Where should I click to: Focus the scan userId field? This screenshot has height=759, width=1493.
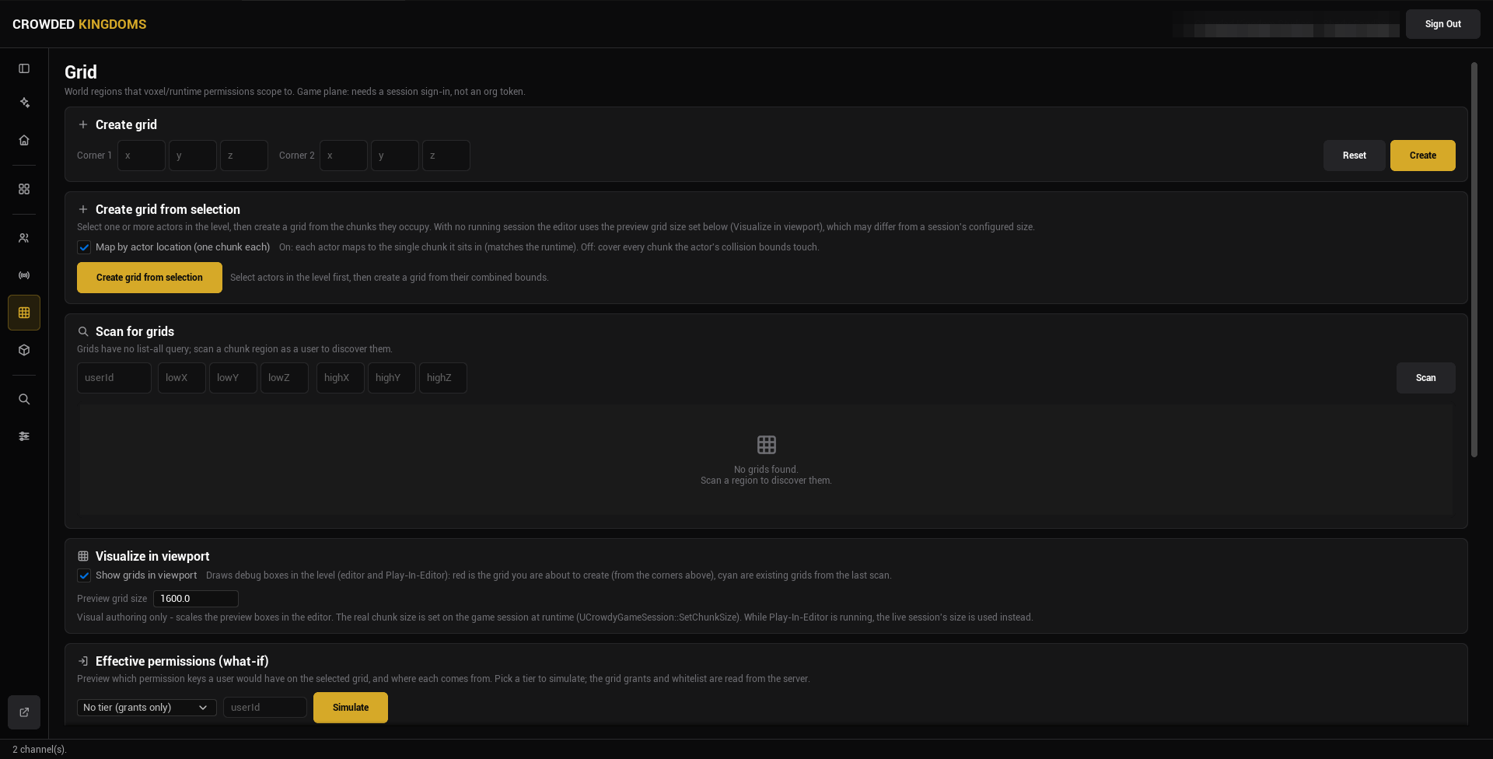click(114, 378)
